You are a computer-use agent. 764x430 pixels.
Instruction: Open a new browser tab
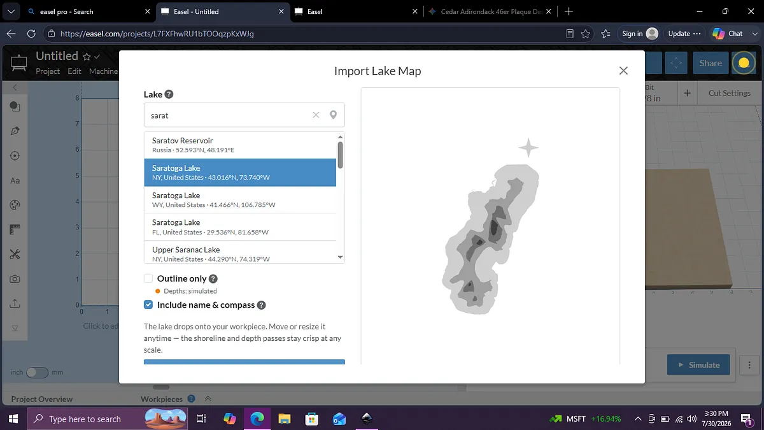pos(569,11)
